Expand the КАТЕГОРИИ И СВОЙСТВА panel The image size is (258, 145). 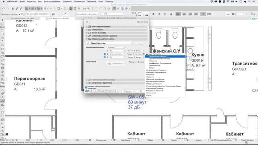point(115,83)
